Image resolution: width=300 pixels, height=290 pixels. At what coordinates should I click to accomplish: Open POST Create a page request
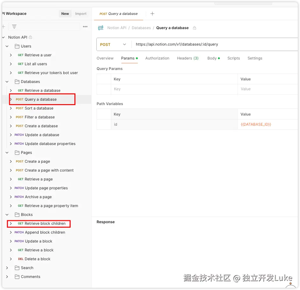tap(33, 161)
